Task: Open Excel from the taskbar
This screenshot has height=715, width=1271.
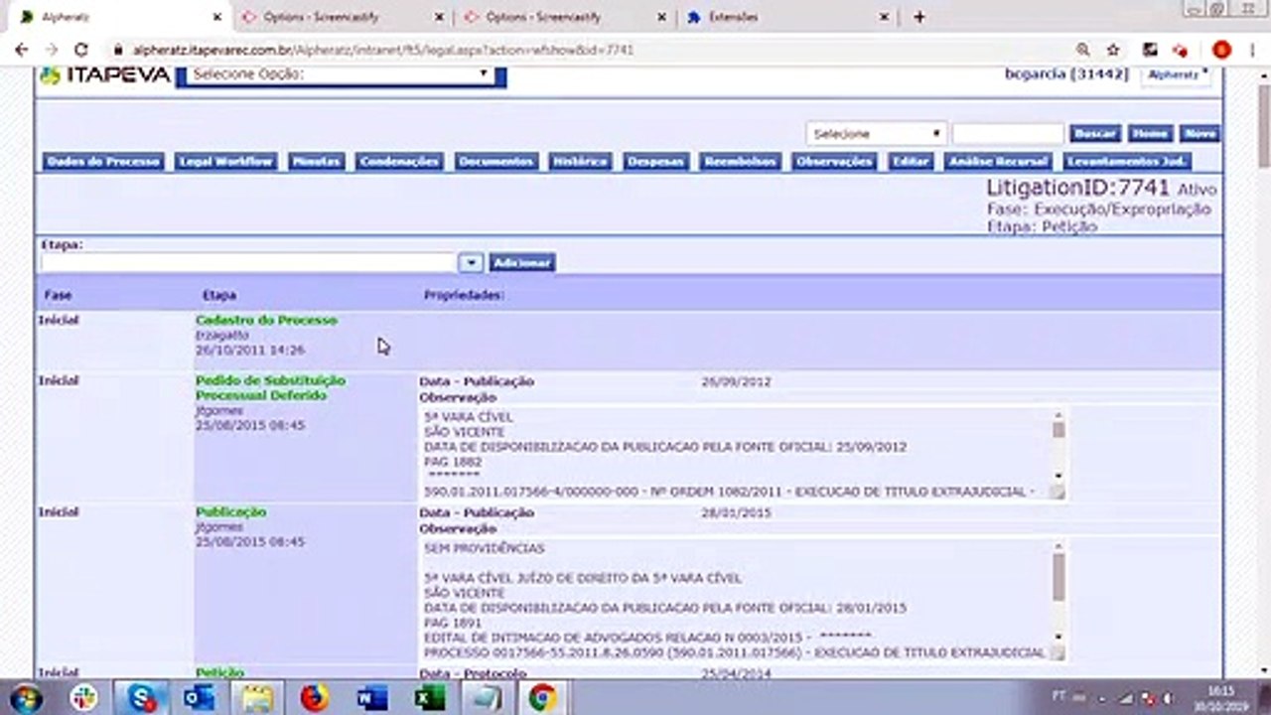Action: [429, 698]
